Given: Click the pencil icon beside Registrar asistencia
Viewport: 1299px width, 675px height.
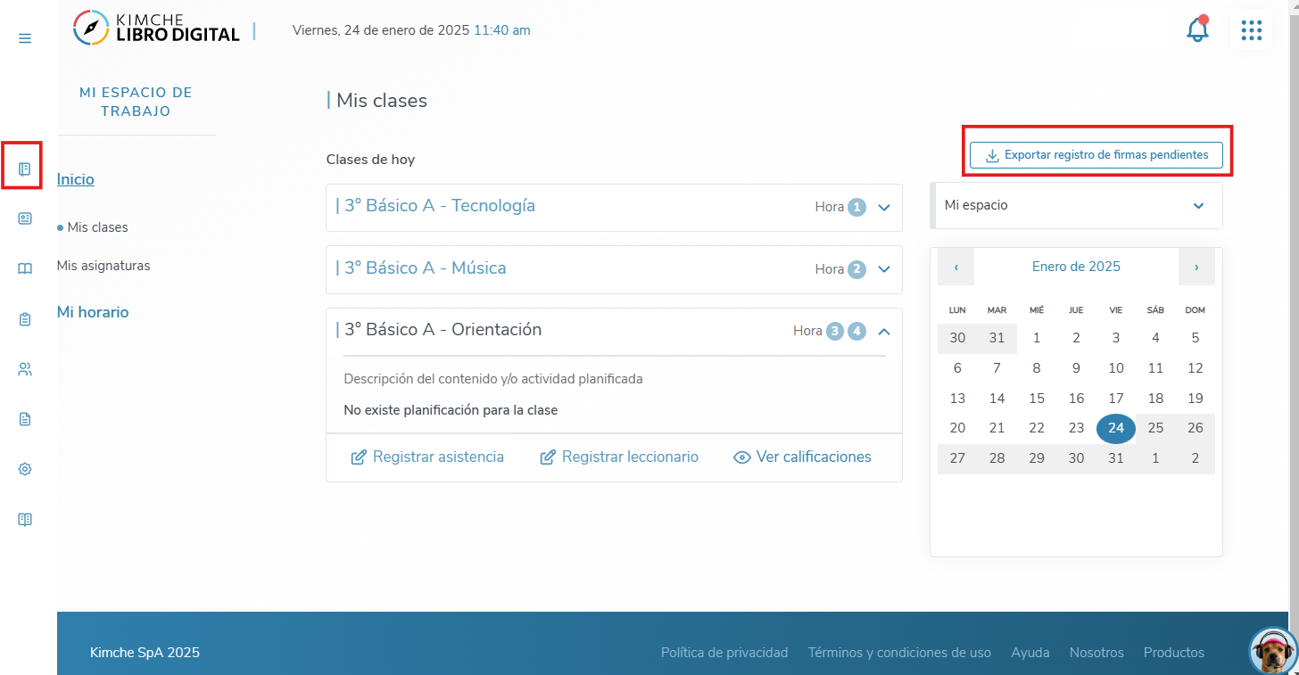Looking at the screenshot, I should point(359,457).
